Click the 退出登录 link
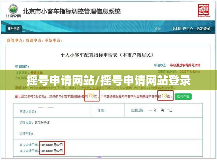 (x=203, y=29)
